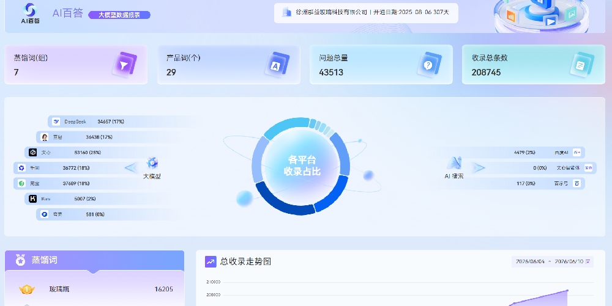Click the 16205 count beside 玻璃瓶

(x=164, y=290)
